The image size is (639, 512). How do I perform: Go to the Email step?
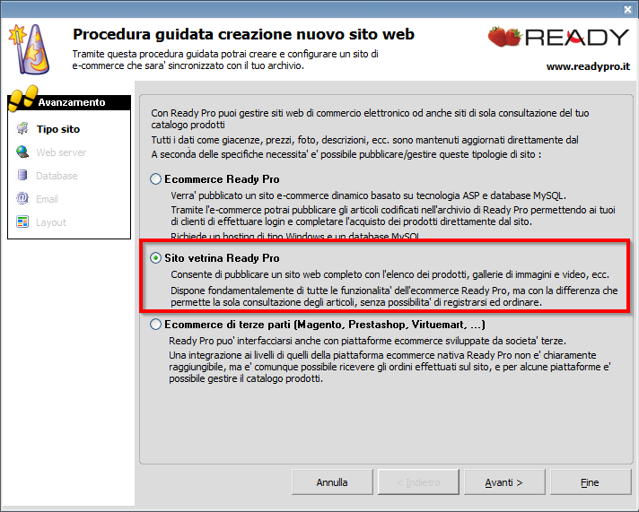point(47,199)
